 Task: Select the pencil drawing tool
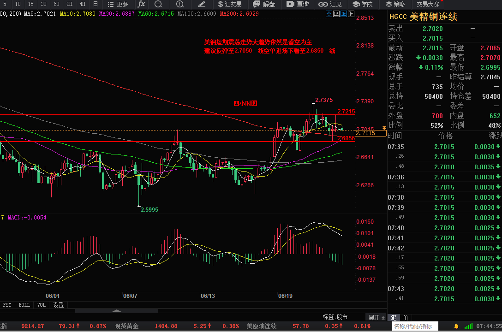[x=202, y=4]
